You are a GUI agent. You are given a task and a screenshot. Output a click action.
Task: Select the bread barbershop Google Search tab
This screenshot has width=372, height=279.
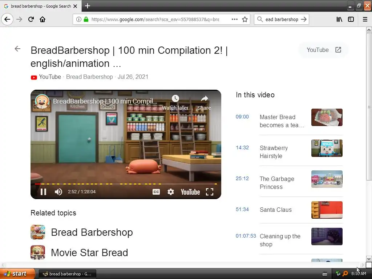point(41,6)
